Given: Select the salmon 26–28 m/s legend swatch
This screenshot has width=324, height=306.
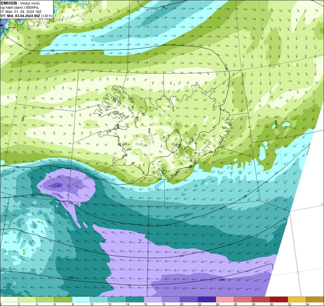Looking at the screenshot, I should [243, 300].
